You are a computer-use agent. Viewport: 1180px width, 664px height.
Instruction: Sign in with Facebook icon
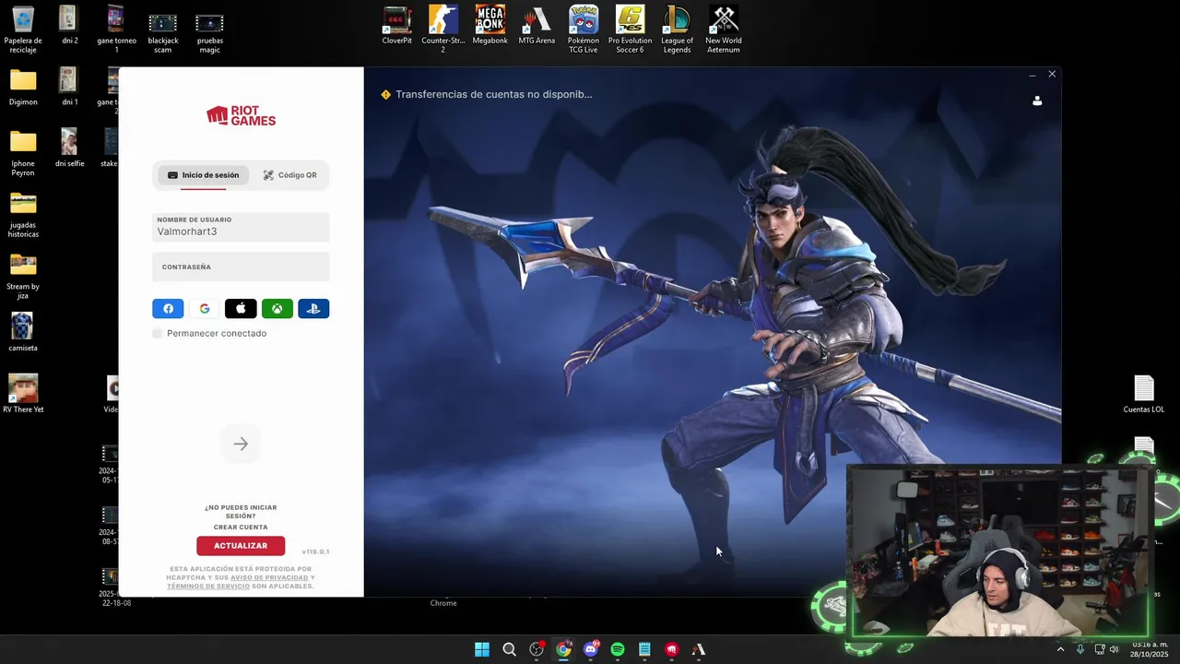168,309
